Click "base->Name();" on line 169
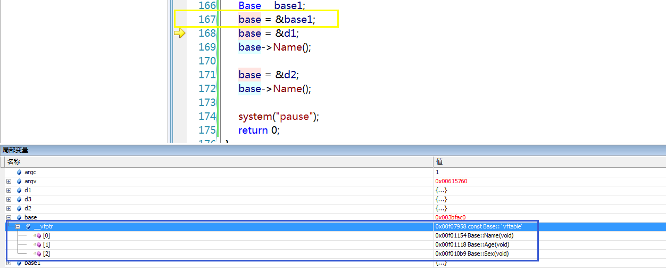Screen dimensions: 666x270 pyautogui.click(x=274, y=47)
